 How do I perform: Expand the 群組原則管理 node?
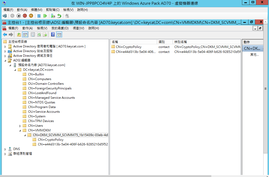pos(5,154)
